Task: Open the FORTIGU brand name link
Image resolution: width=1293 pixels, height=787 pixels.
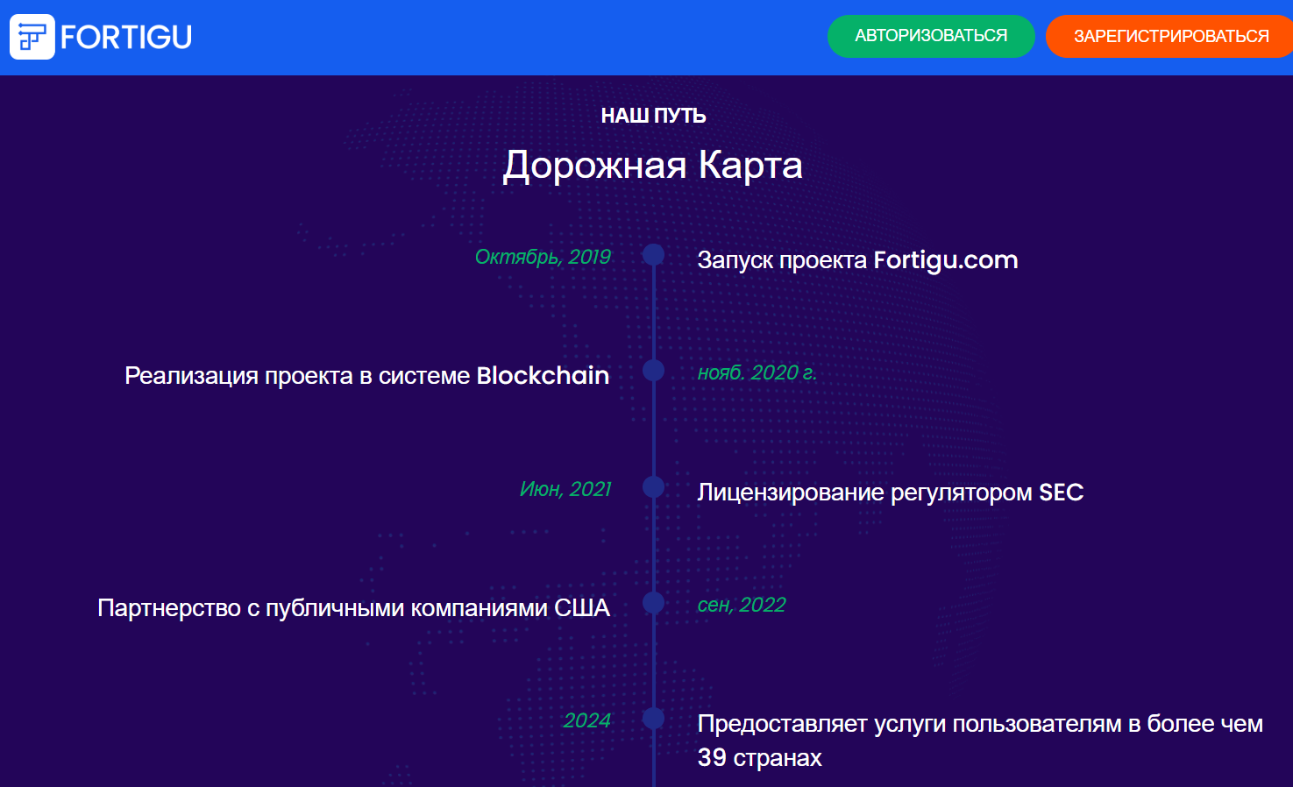Action: [126, 37]
